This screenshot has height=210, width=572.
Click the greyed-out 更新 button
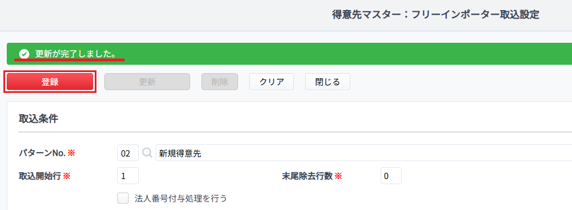(147, 82)
